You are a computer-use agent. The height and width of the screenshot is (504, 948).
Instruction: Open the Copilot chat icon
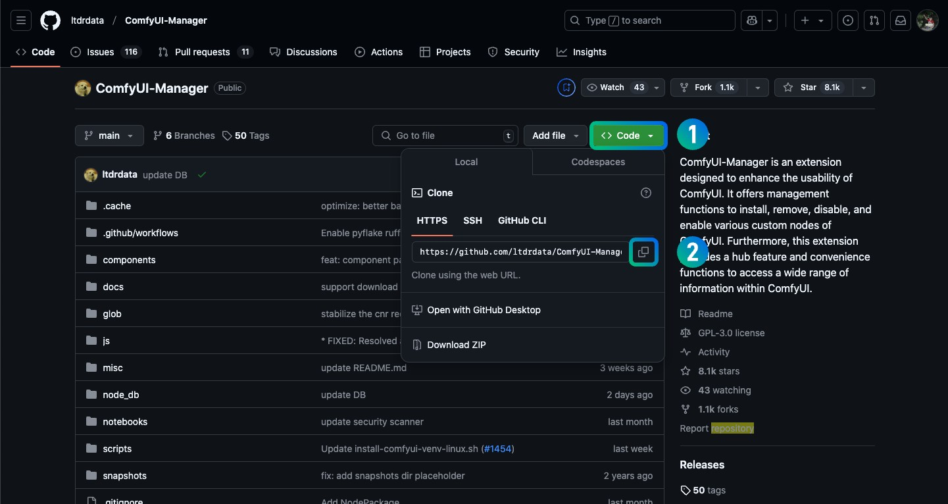751,20
